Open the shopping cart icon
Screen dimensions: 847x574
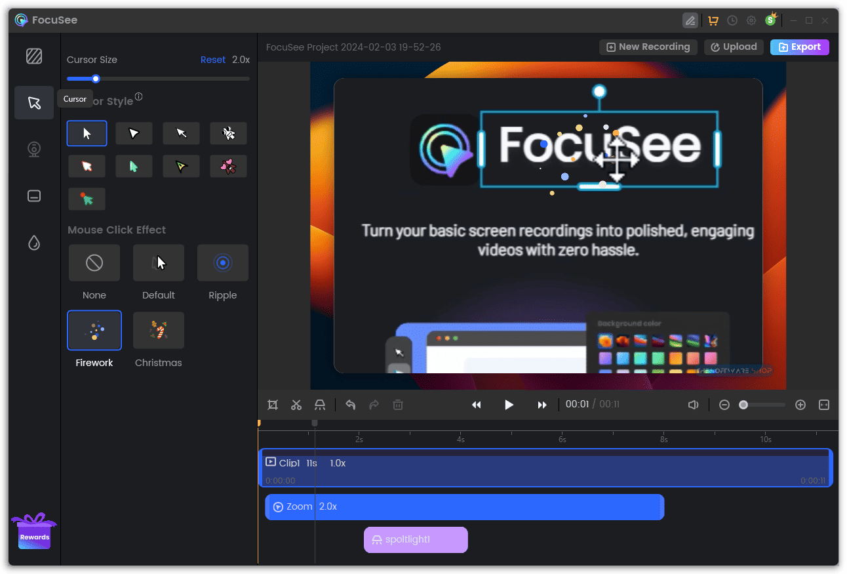[713, 20]
